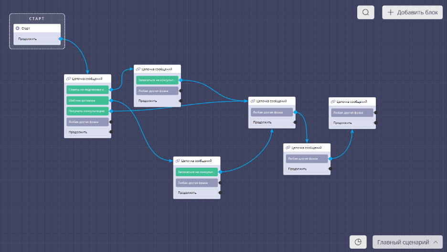Image resolution: width=447 pixels, height=252 pixels.
Task: Click the search magnifier icon
Action: click(x=366, y=12)
